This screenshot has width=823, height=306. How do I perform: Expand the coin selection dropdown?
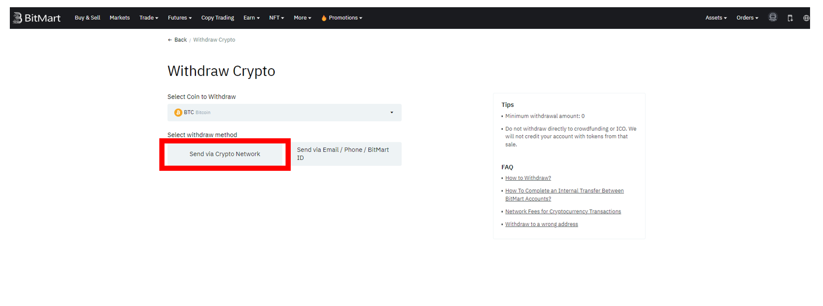point(285,112)
